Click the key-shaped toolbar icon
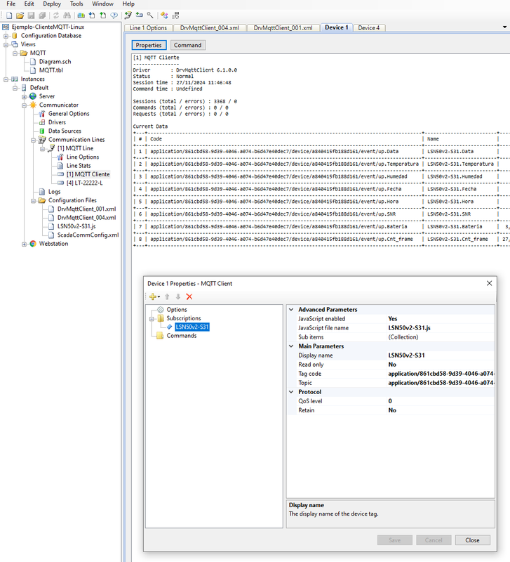 pyautogui.click(x=150, y=15)
